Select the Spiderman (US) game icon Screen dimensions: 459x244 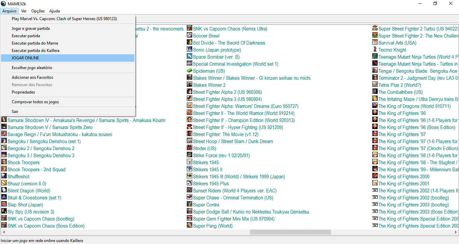(190, 71)
